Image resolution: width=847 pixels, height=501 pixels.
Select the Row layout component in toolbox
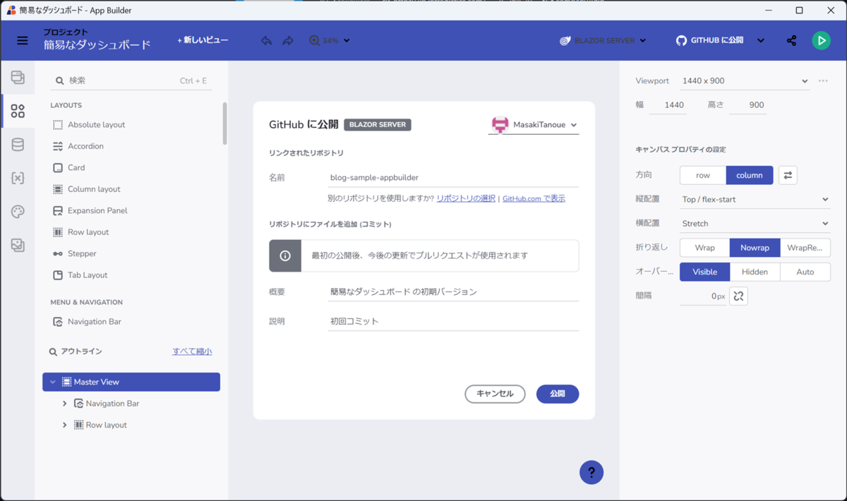[x=80, y=232]
